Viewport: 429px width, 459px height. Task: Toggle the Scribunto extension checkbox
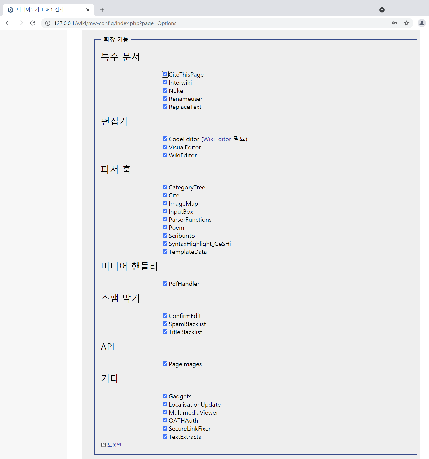point(165,235)
